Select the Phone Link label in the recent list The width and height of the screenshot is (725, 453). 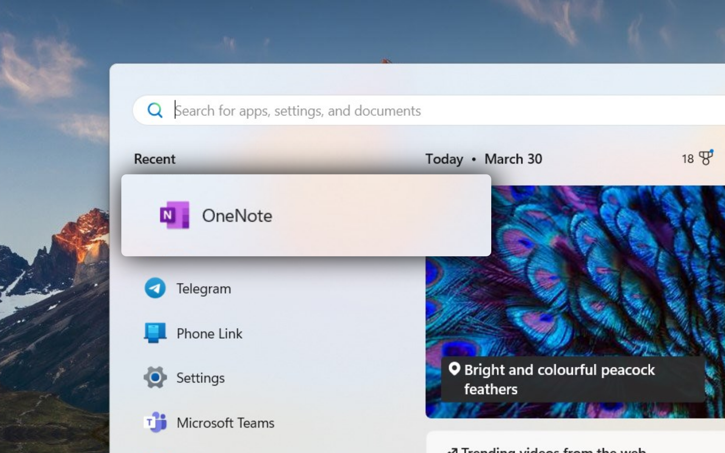tap(210, 334)
